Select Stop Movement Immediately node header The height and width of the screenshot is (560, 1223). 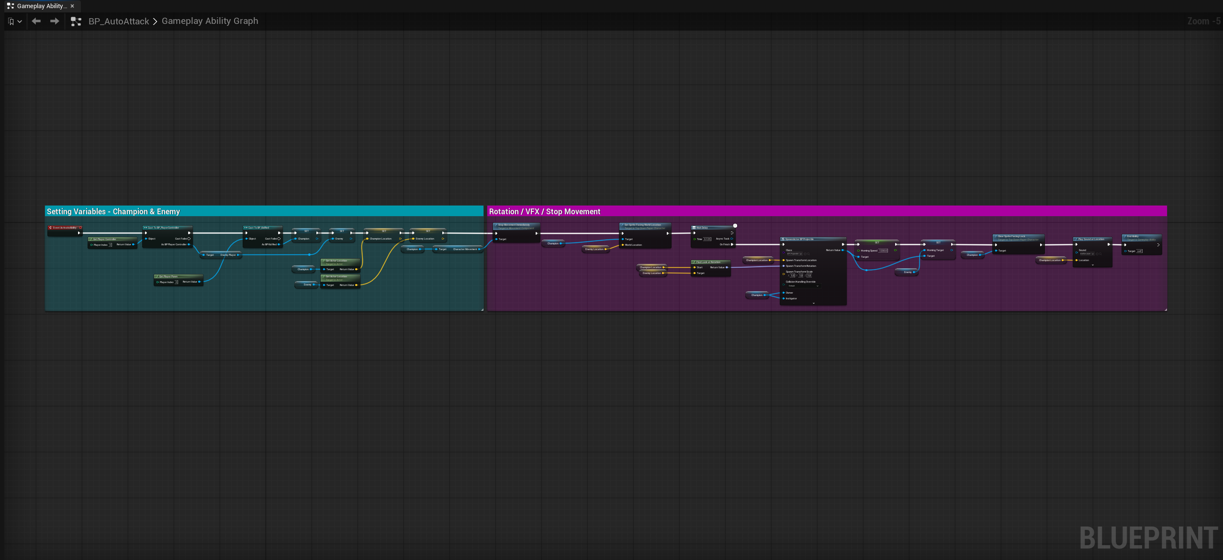516,226
